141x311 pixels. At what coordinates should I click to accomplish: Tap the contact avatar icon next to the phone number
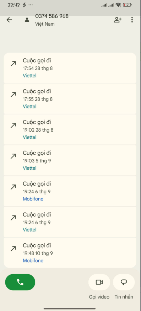27,20
